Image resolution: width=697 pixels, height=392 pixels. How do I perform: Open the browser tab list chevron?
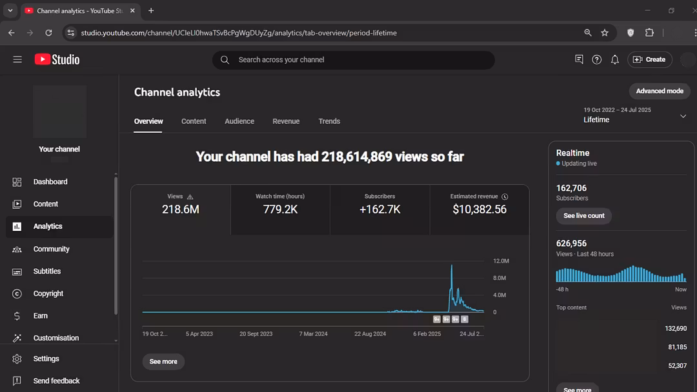(10, 11)
